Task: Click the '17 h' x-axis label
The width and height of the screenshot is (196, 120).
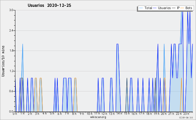Action: coord(141,114)
